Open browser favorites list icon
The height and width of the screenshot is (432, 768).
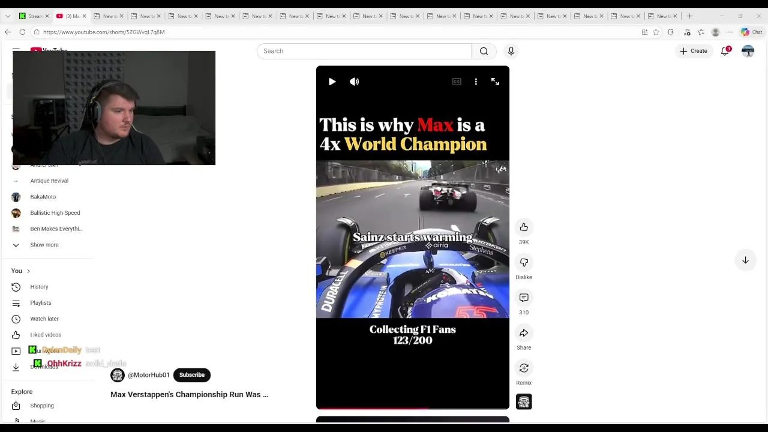701,32
